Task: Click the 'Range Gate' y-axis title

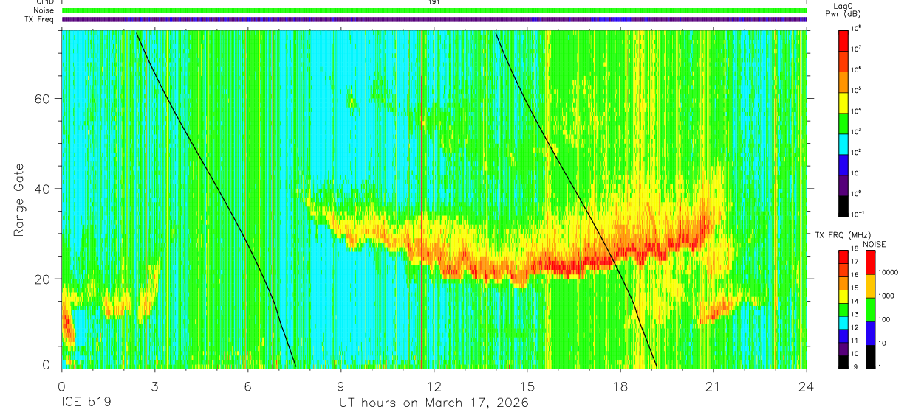Action: [x=18, y=201]
